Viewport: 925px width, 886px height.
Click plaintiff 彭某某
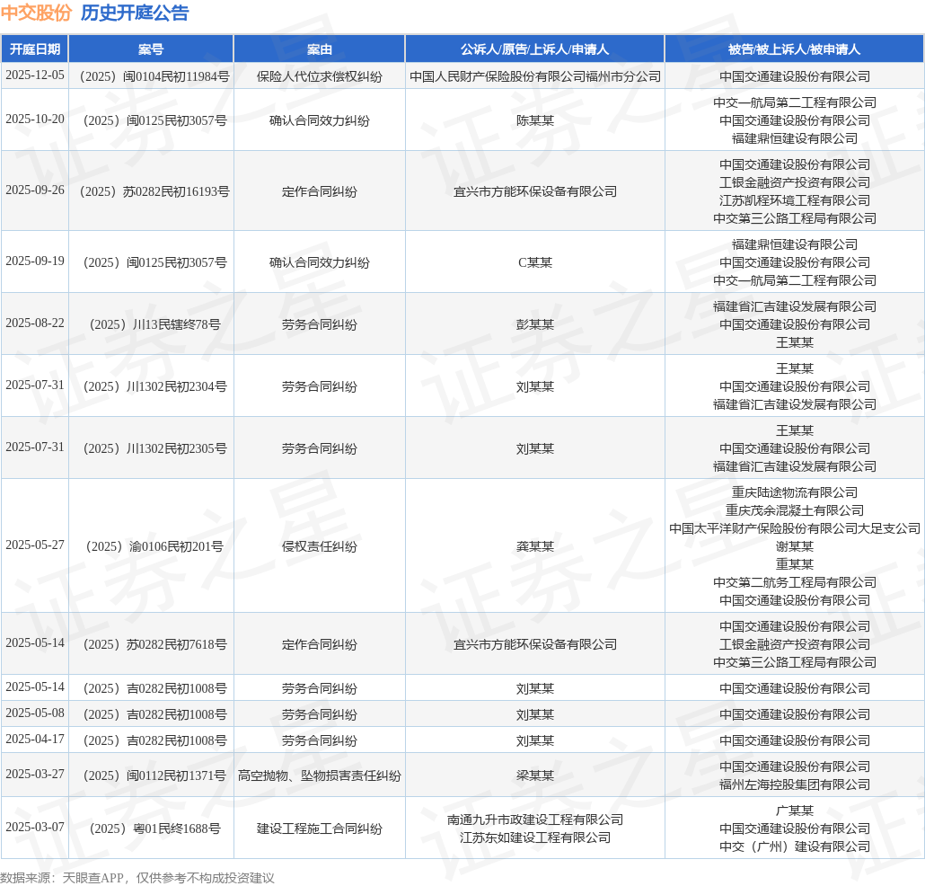tap(535, 324)
